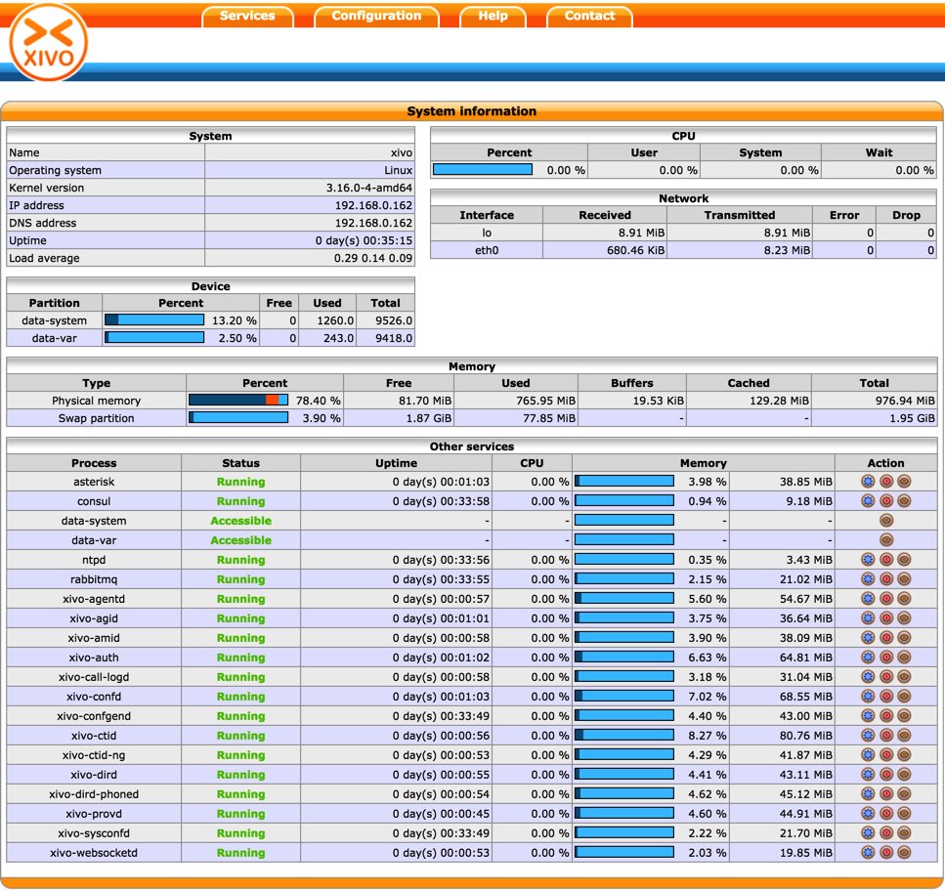
Task: Click the red stop icon for asterisk
Action: tap(886, 481)
